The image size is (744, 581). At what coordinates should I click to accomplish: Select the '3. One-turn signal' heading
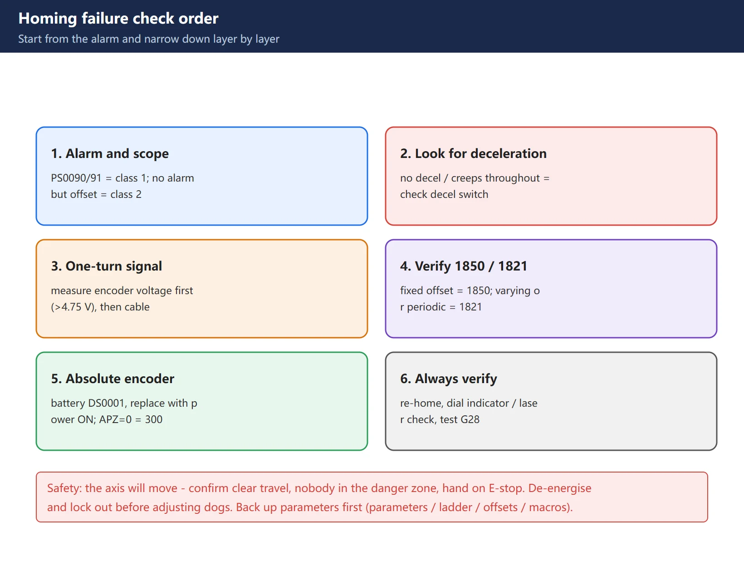tap(107, 266)
